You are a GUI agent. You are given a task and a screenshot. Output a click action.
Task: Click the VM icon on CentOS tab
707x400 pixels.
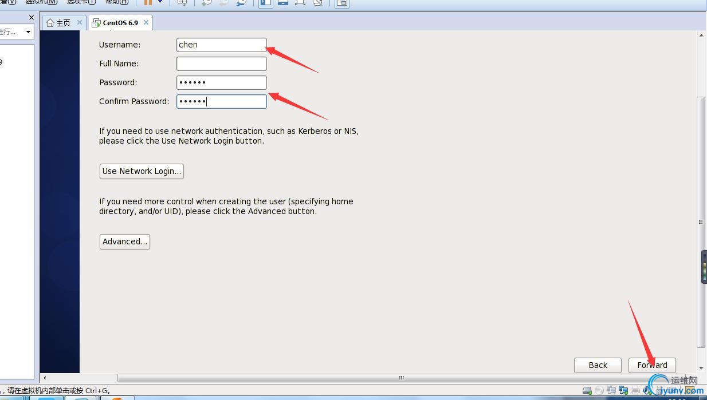[96, 23]
